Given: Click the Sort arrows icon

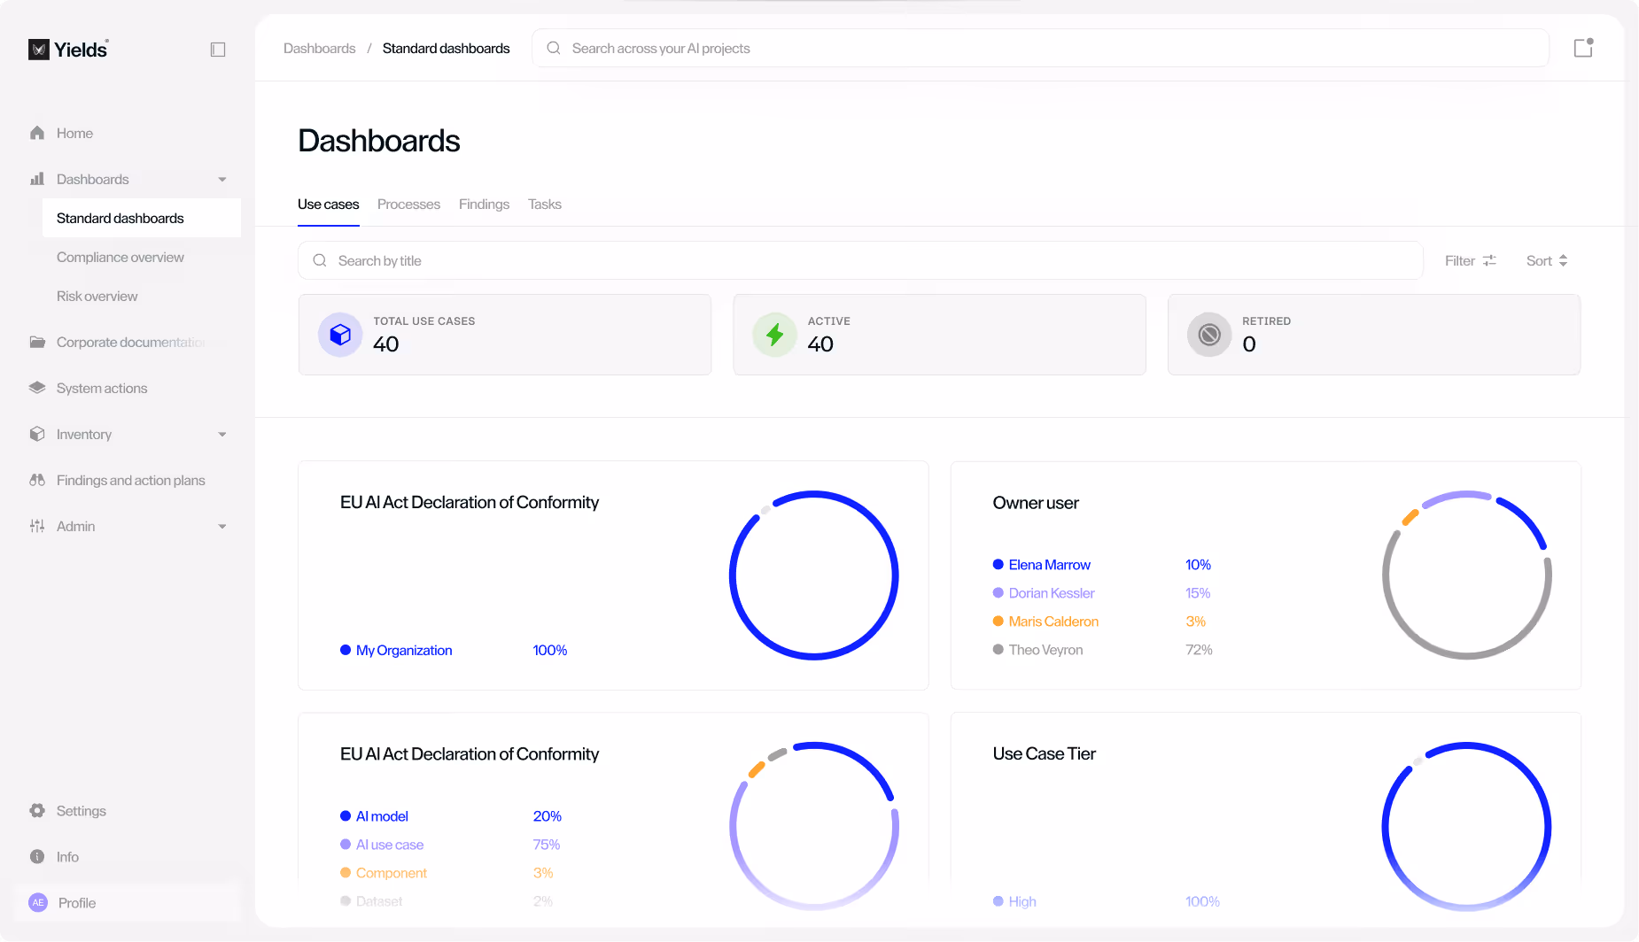Looking at the screenshot, I should (1564, 260).
